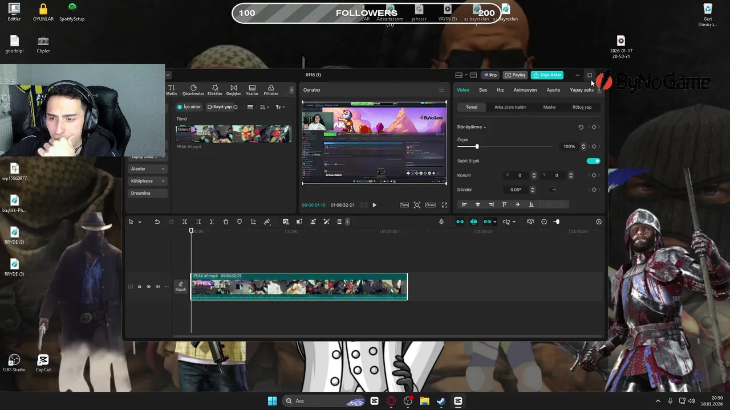Screen dimensions: 730x410
Task: Click the İçe aktar import button
Action: click(x=189, y=107)
